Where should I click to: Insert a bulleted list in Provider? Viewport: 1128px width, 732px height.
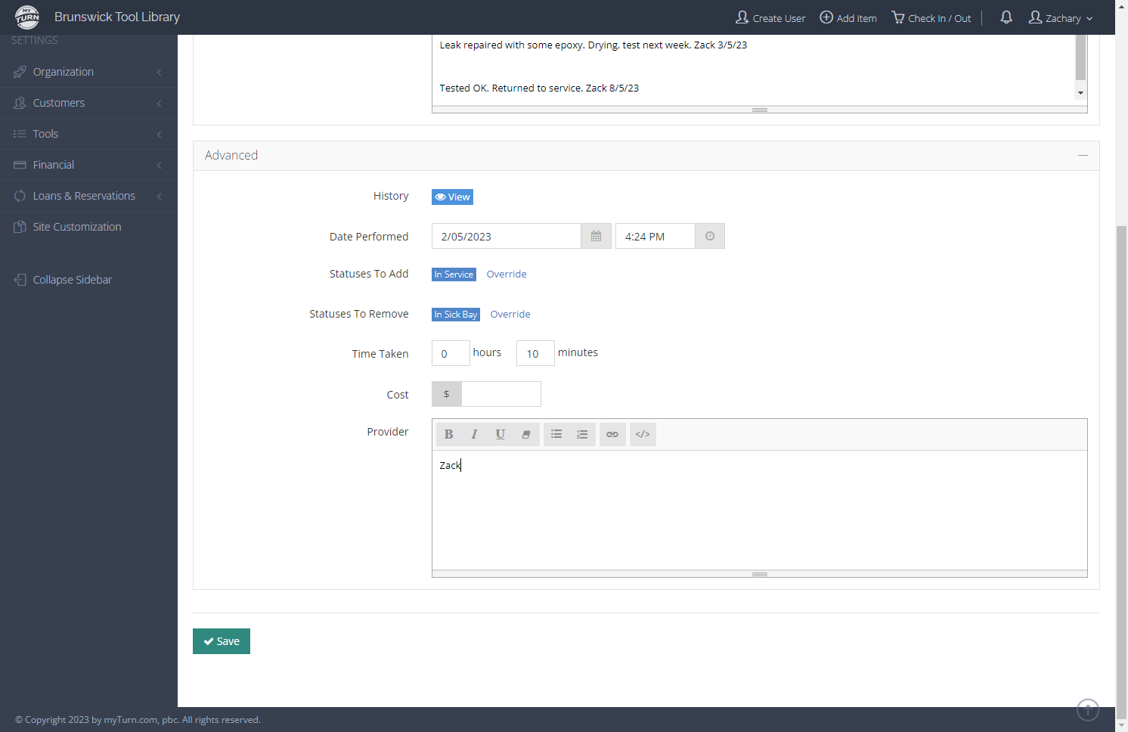[556, 434]
